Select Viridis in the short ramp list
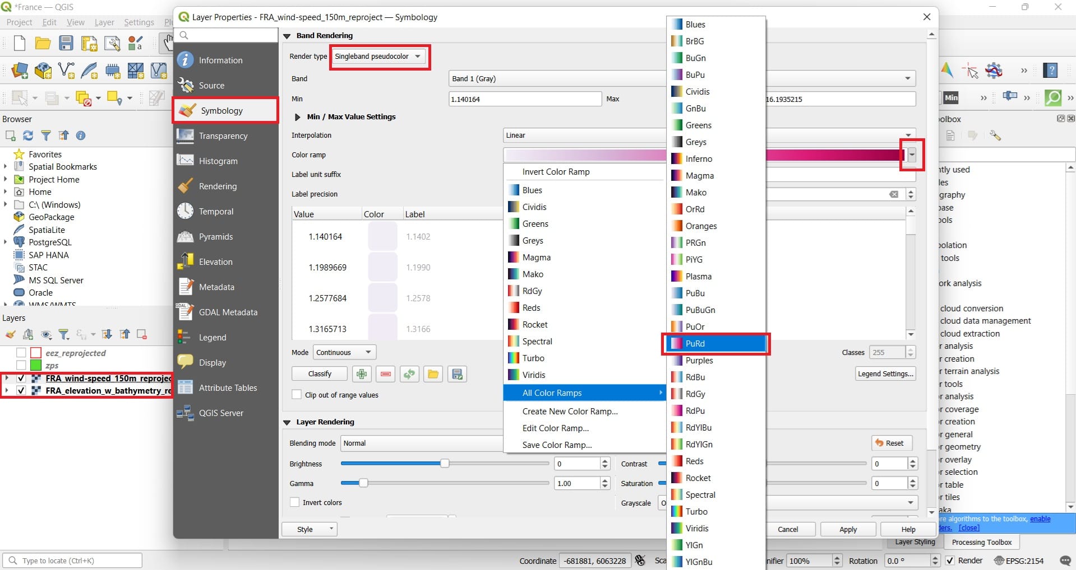1076x570 pixels. [584, 375]
